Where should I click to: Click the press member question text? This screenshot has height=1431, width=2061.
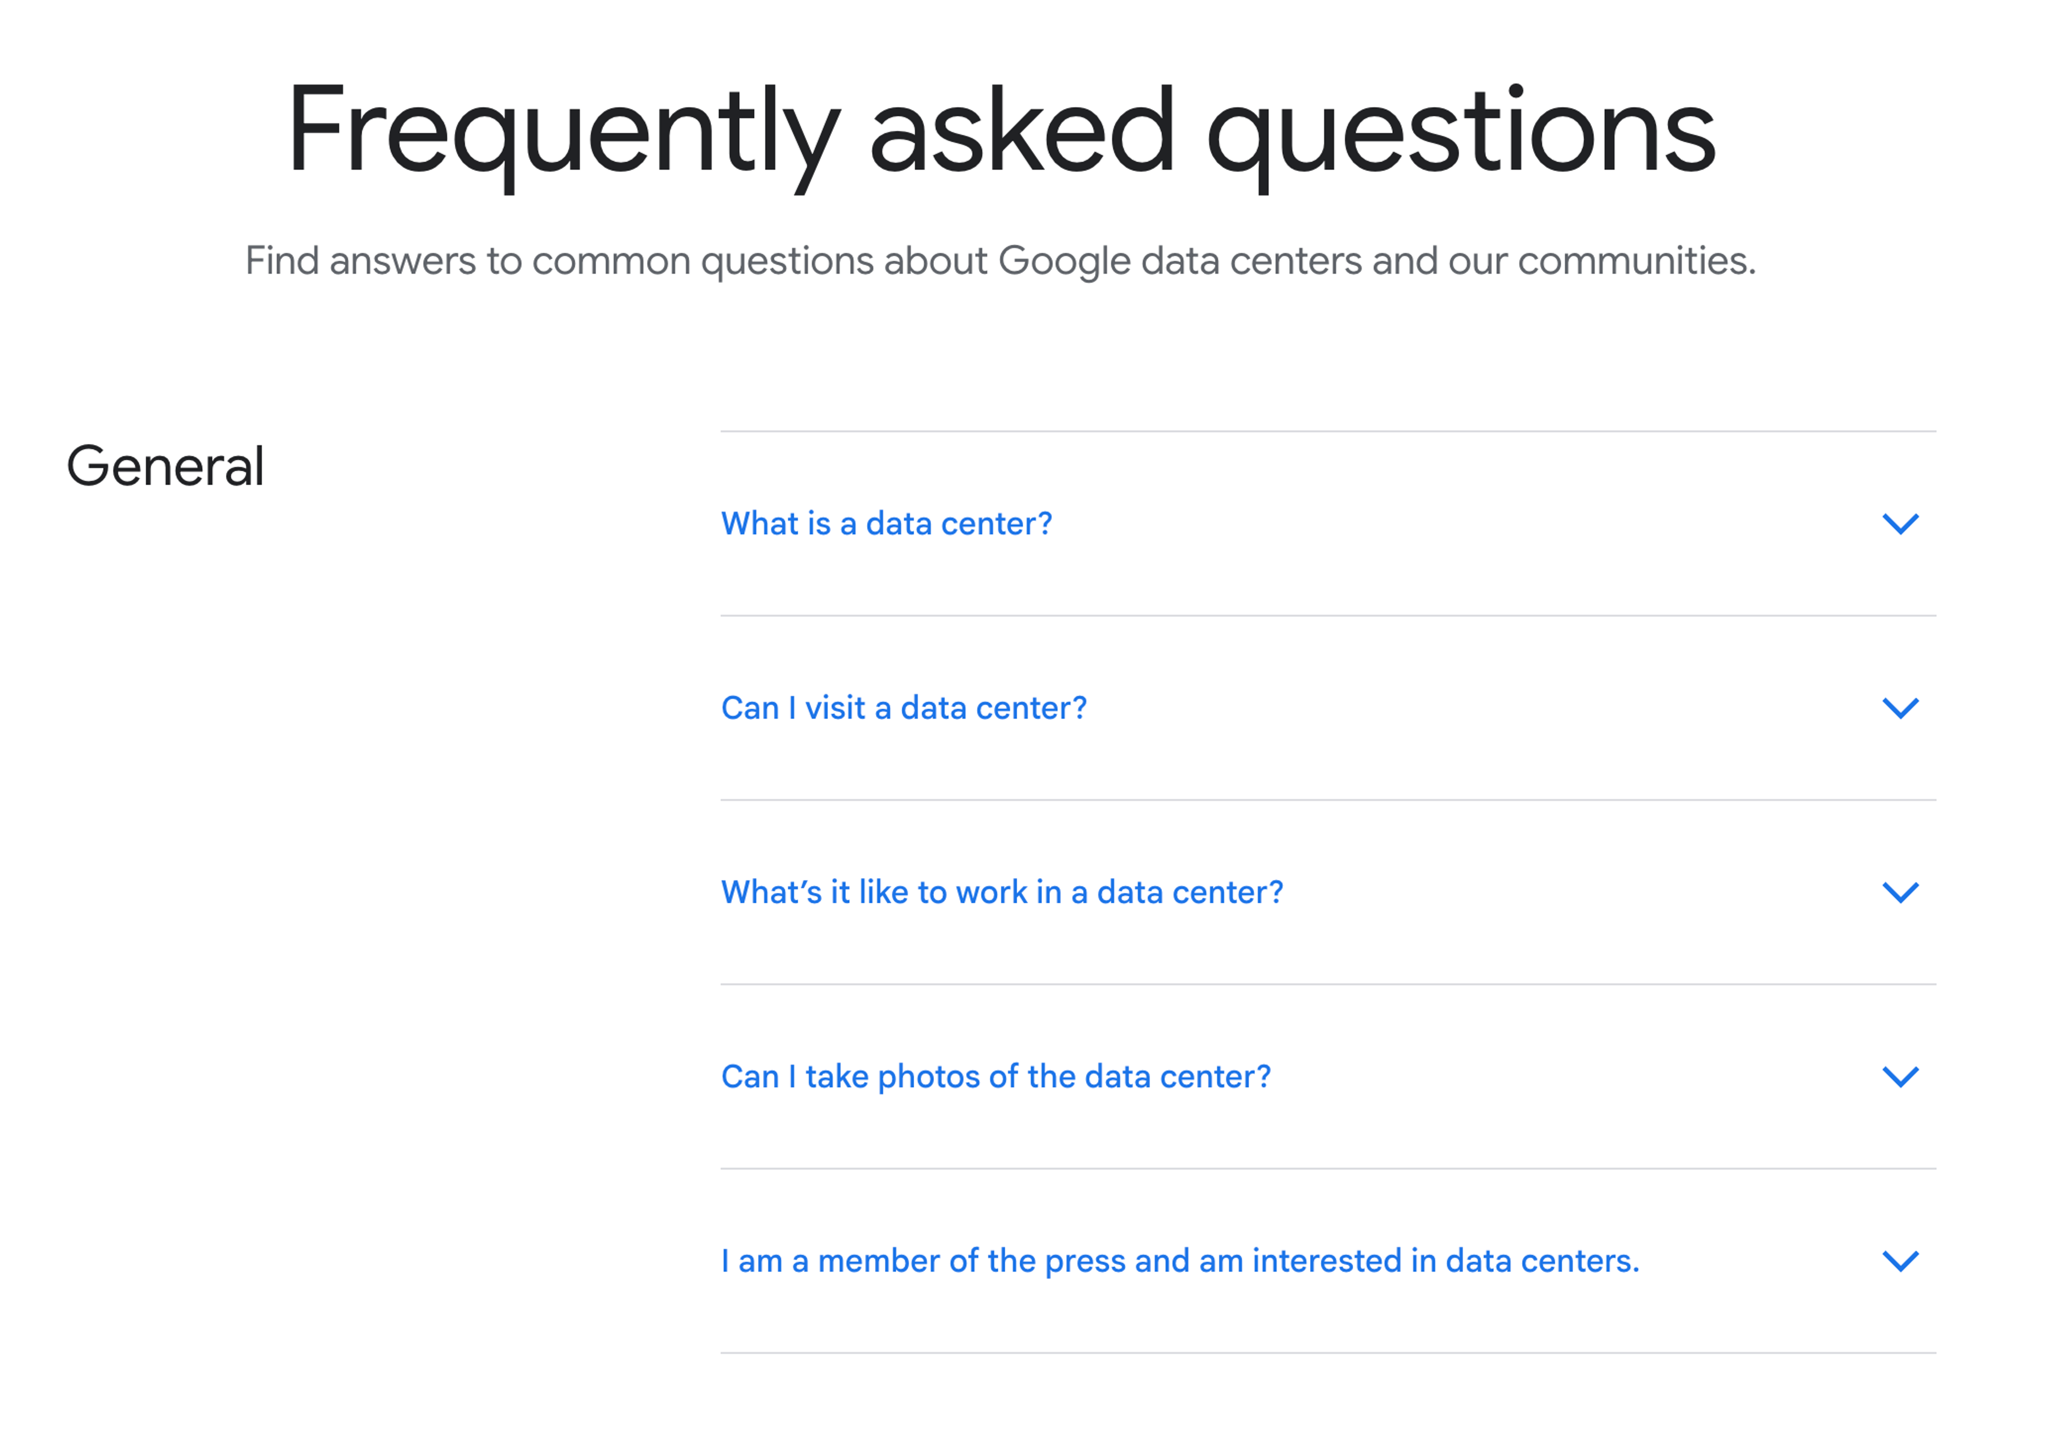[x=1180, y=1261]
